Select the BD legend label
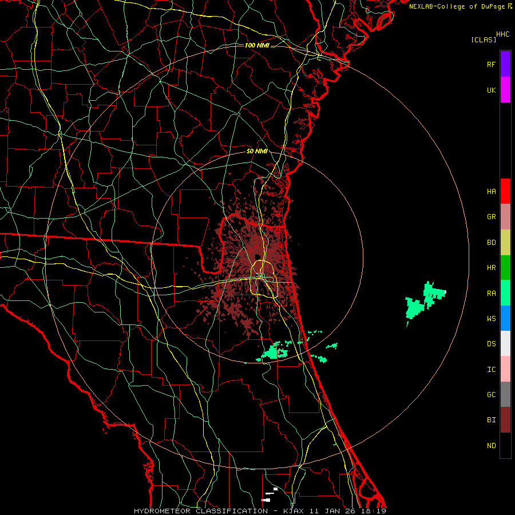This screenshot has width=515, height=515. pyautogui.click(x=491, y=243)
